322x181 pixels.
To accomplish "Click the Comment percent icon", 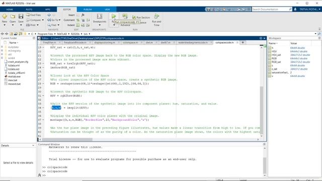I will pos(78,20).
